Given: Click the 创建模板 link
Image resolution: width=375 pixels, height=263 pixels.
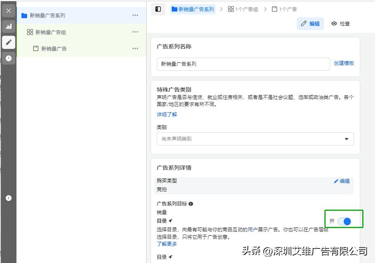Looking at the screenshot, I should [x=344, y=63].
